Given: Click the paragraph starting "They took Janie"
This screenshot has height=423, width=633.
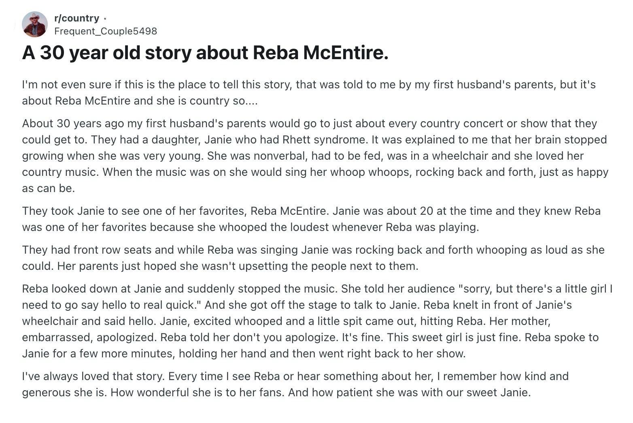Looking at the screenshot, I should pyautogui.click(x=311, y=219).
